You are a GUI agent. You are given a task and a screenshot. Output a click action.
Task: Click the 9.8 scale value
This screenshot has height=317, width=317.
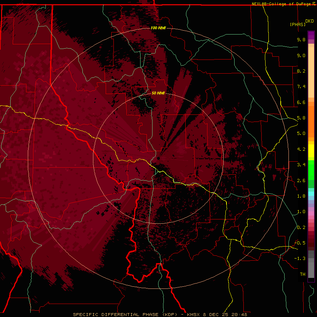[x=301, y=39]
